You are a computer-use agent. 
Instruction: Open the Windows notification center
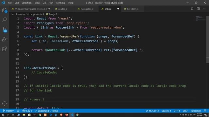point(206,115)
